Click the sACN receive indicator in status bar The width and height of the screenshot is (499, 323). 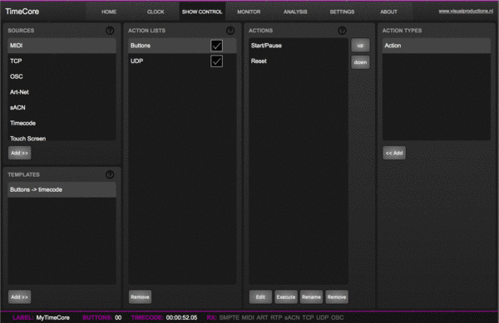(292, 317)
